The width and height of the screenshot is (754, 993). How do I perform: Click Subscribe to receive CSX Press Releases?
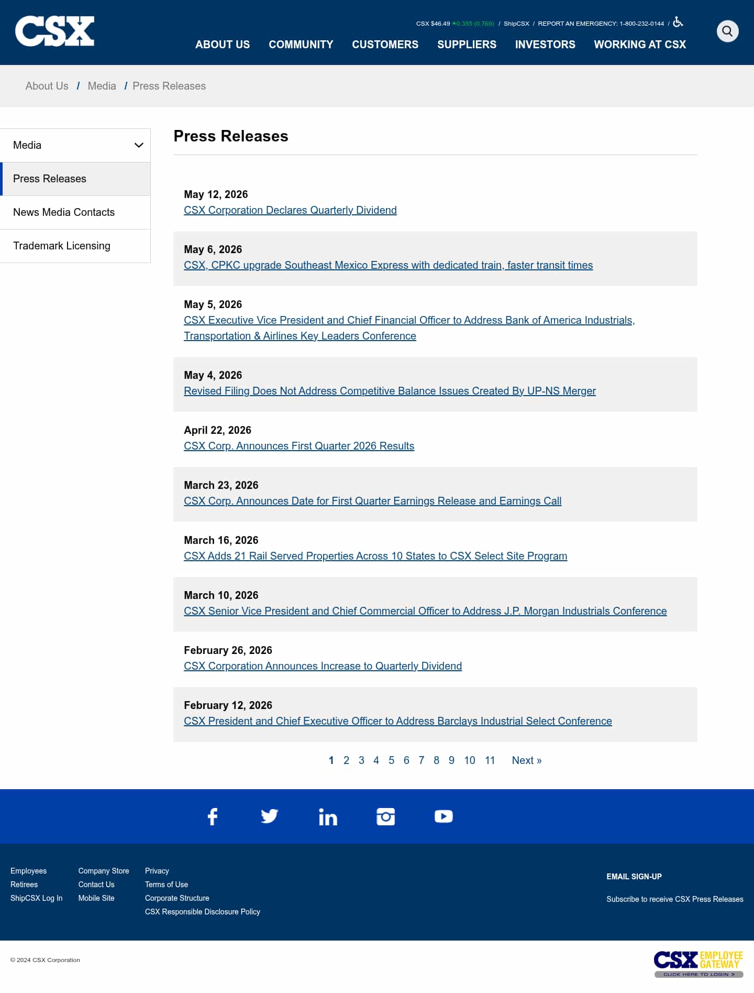pos(675,899)
